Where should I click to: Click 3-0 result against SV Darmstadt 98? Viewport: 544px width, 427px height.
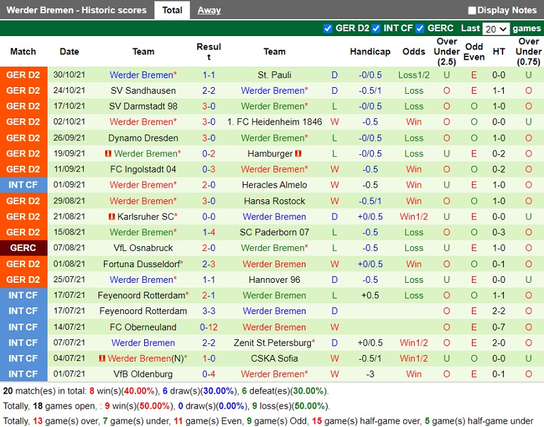click(x=209, y=106)
